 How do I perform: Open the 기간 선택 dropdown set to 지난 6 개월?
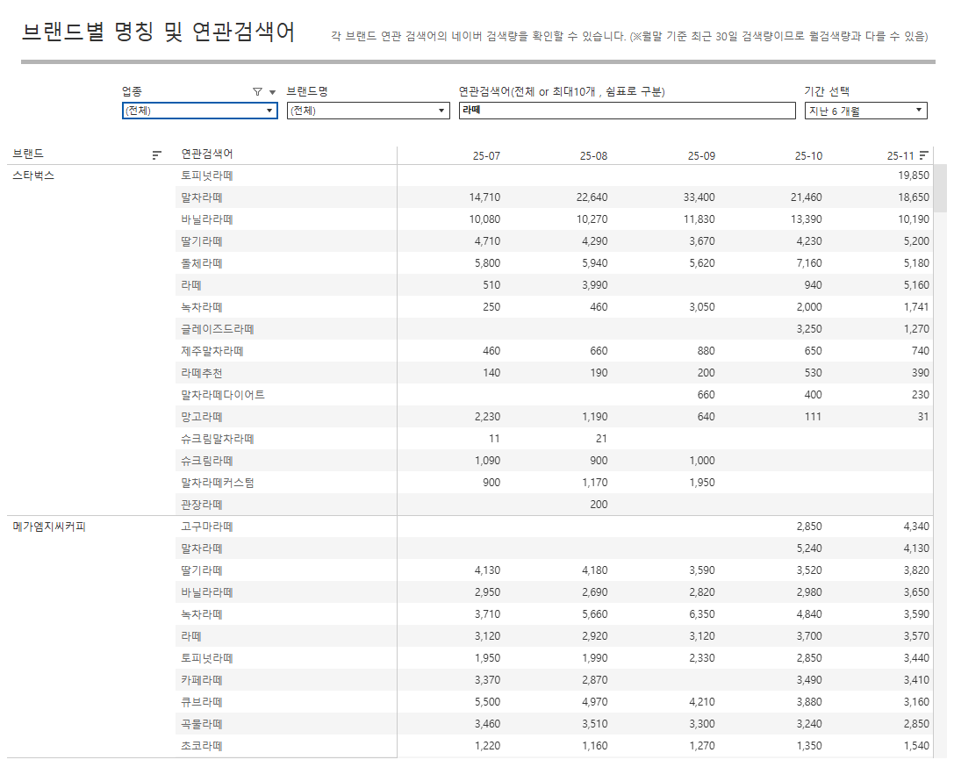[865, 111]
